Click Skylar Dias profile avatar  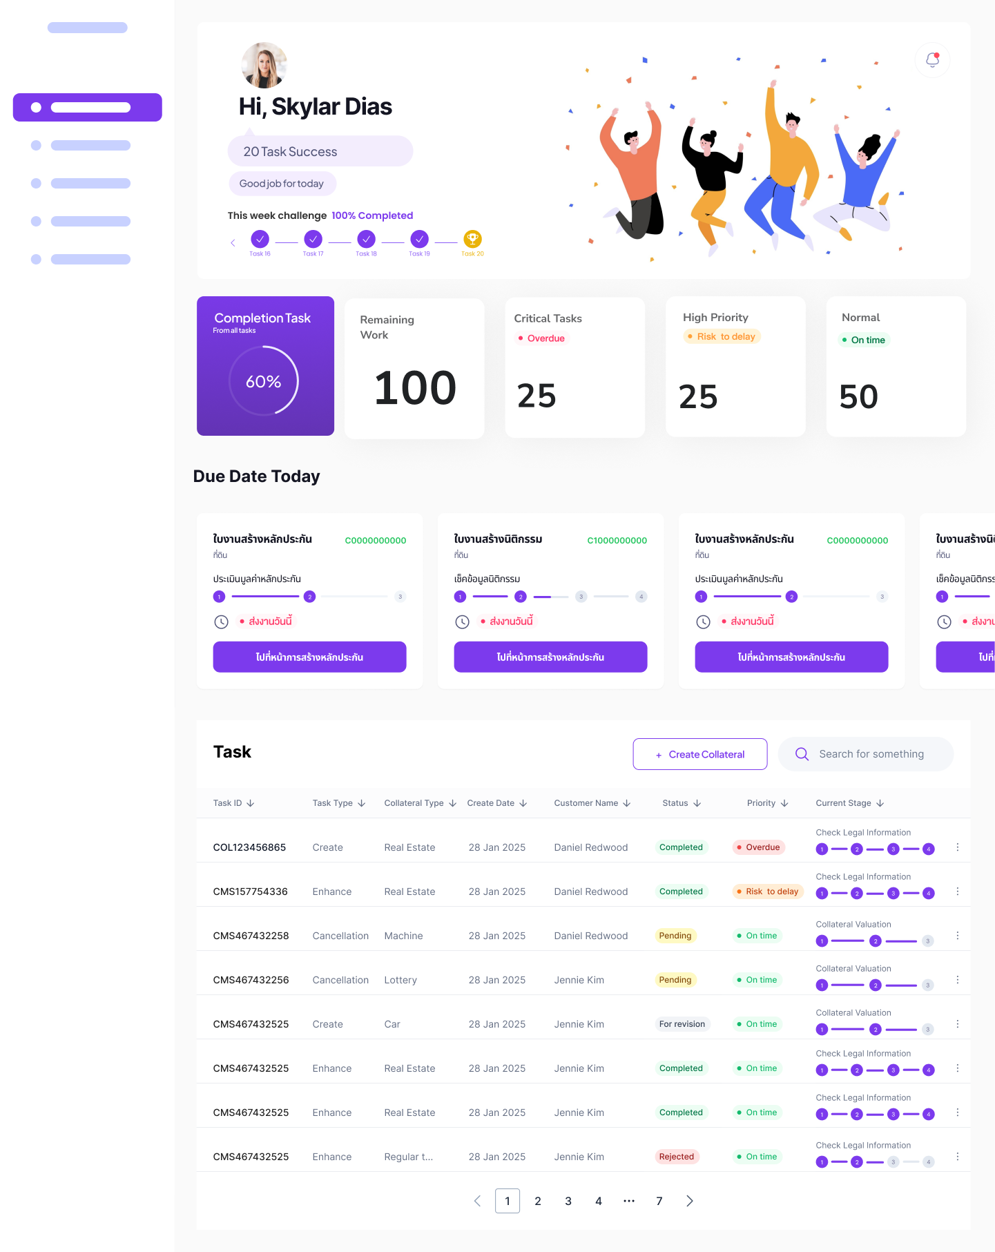(x=264, y=65)
